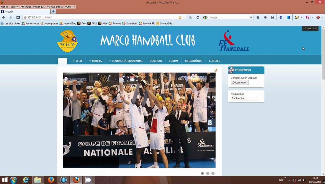Open the Serveur2Go bookmark
Screen dimensions: 325x184
pyautogui.click(x=164, y=23)
